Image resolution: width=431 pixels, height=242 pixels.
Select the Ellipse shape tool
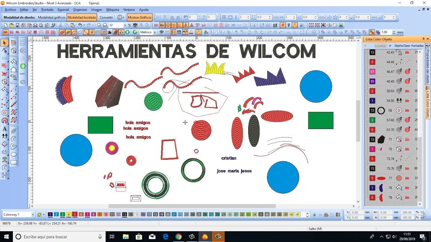(14, 155)
